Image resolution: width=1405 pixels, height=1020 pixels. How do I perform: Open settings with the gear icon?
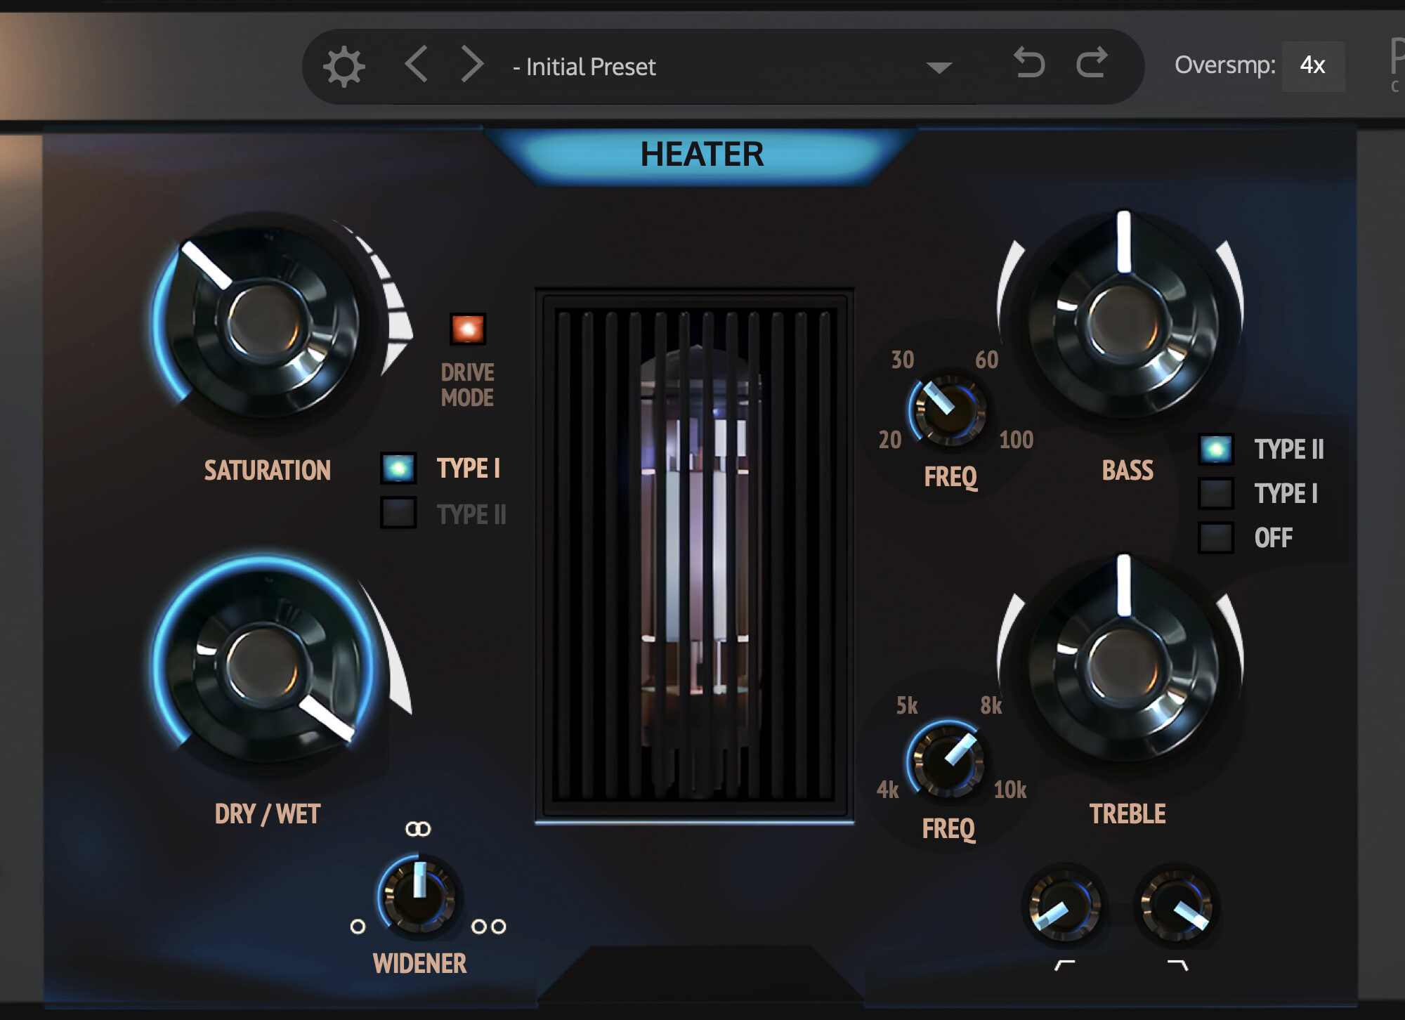pyautogui.click(x=344, y=67)
